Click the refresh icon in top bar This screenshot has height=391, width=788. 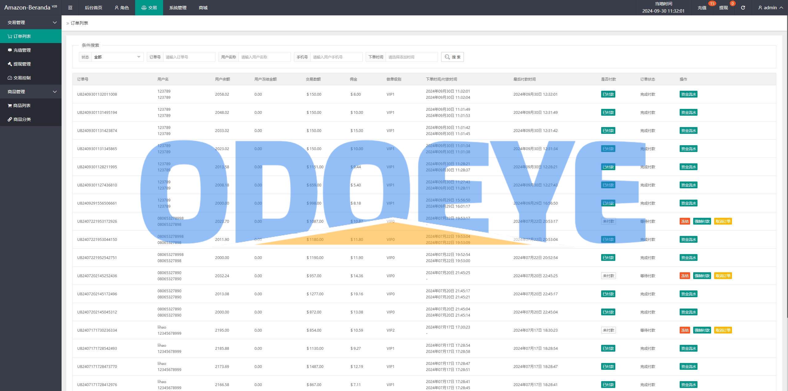tap(743, 8)
